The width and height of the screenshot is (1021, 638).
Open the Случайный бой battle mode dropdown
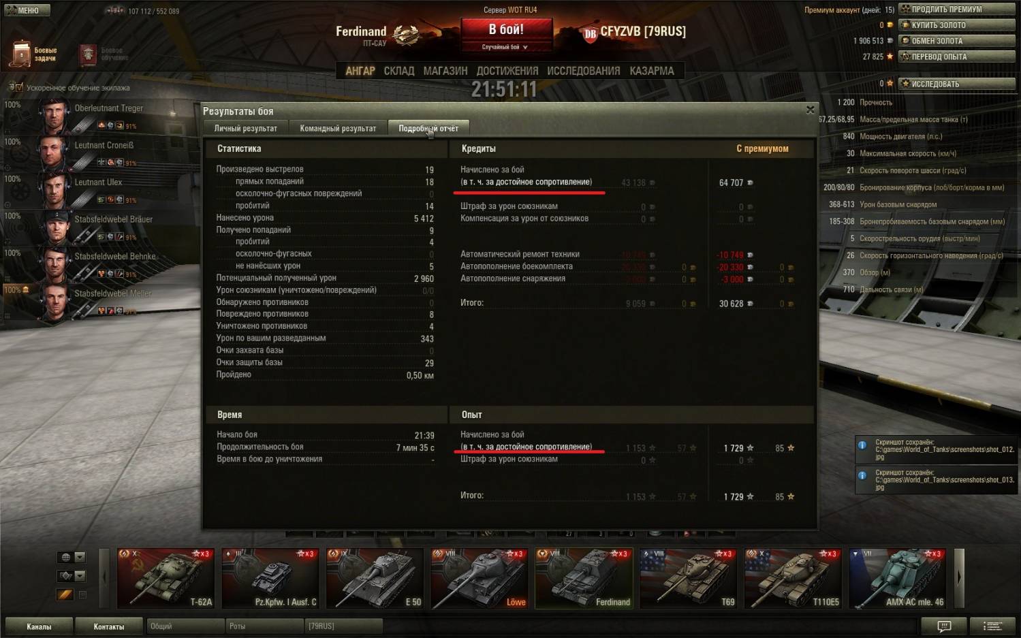click(x=505, y=47)
